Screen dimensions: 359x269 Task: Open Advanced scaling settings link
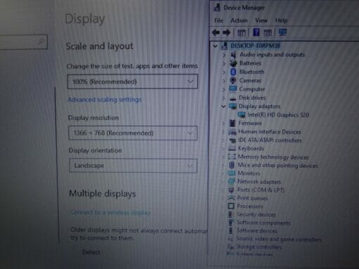coord(104,100)
